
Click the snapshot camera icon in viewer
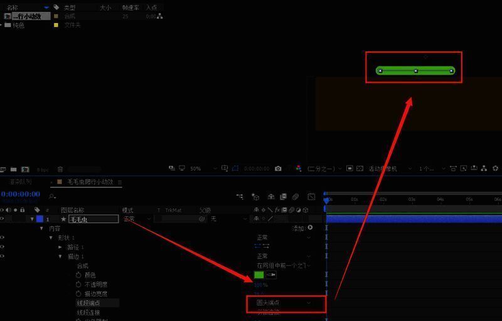278,169
